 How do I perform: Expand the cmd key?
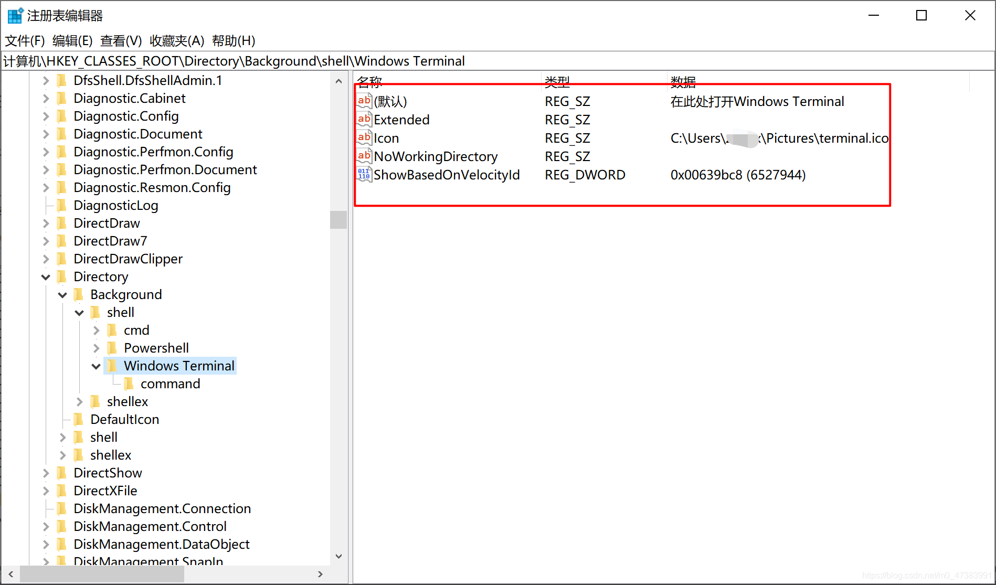point(96,330)
